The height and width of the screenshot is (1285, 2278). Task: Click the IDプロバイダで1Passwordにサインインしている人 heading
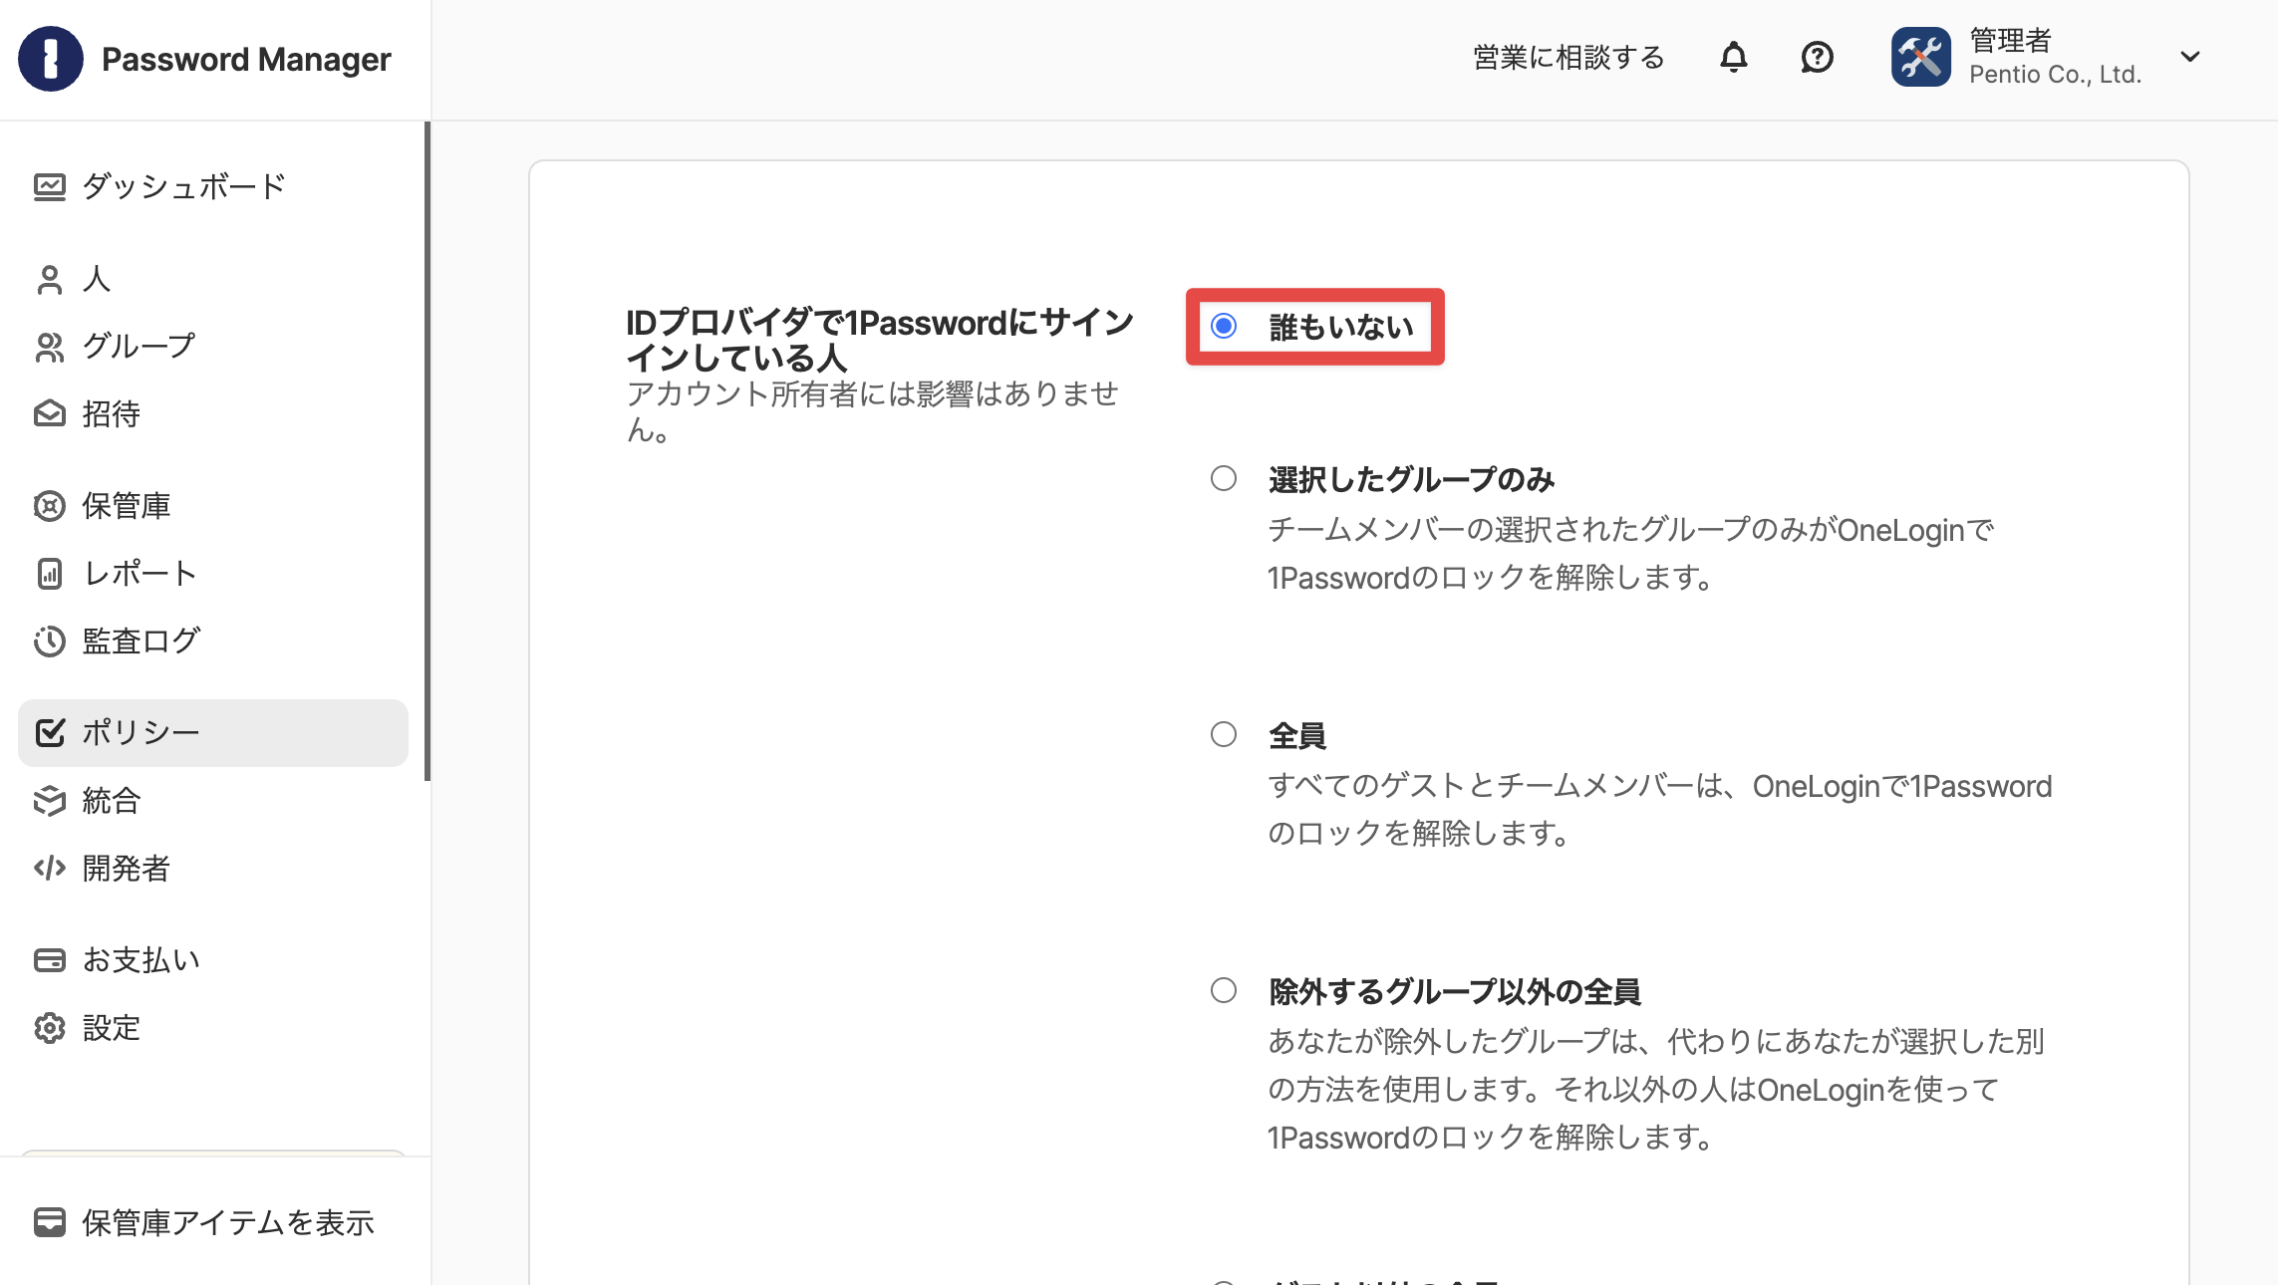[880, 340]
